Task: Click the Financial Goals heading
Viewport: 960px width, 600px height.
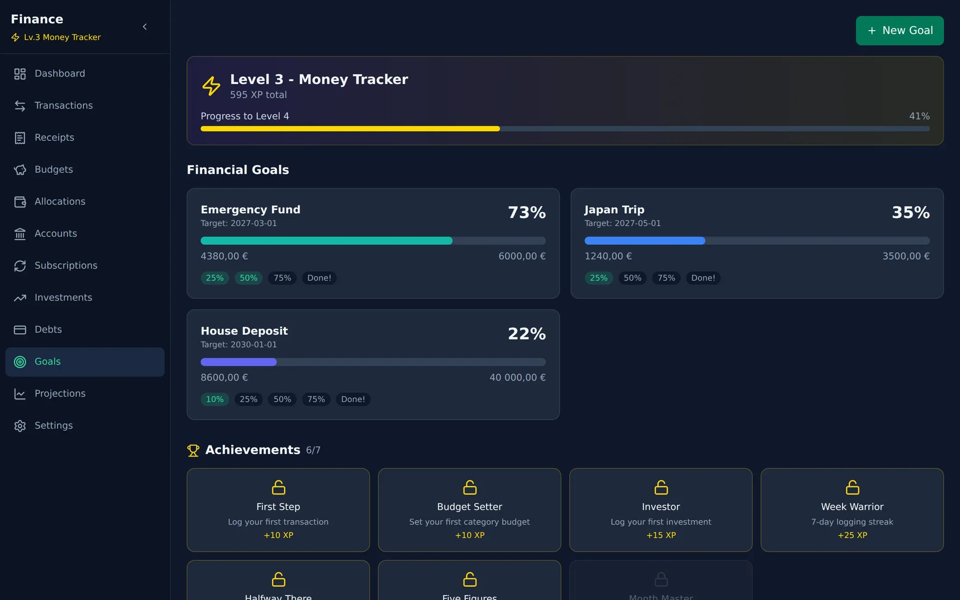Action: click(238, 170)
